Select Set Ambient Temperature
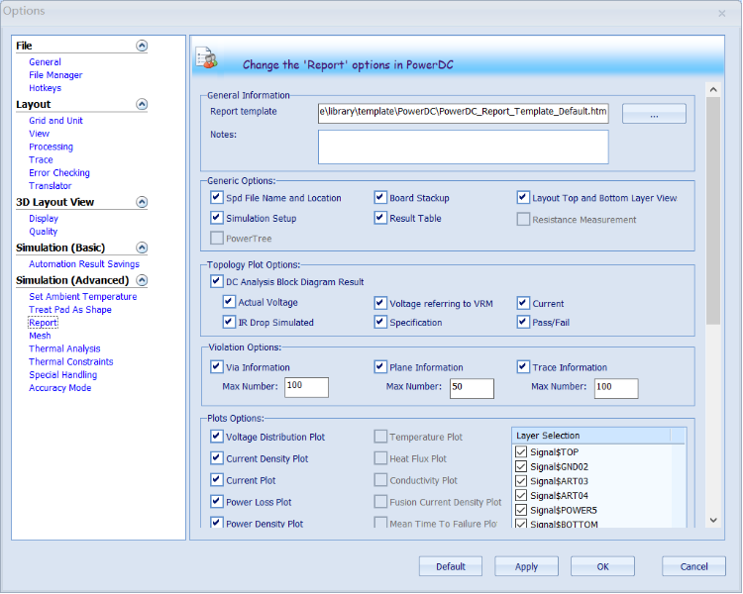This screenshot has height=594, width=743. point(83,297)
